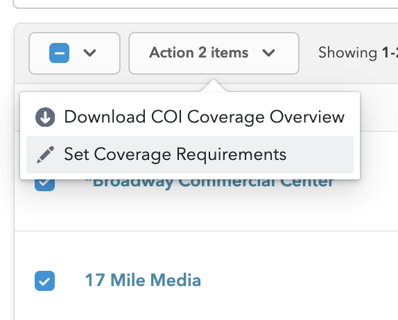Toggle the blue select-all checkbox
Image resolution: width=398 pixels, height=320 pixels.
point(59,53)
